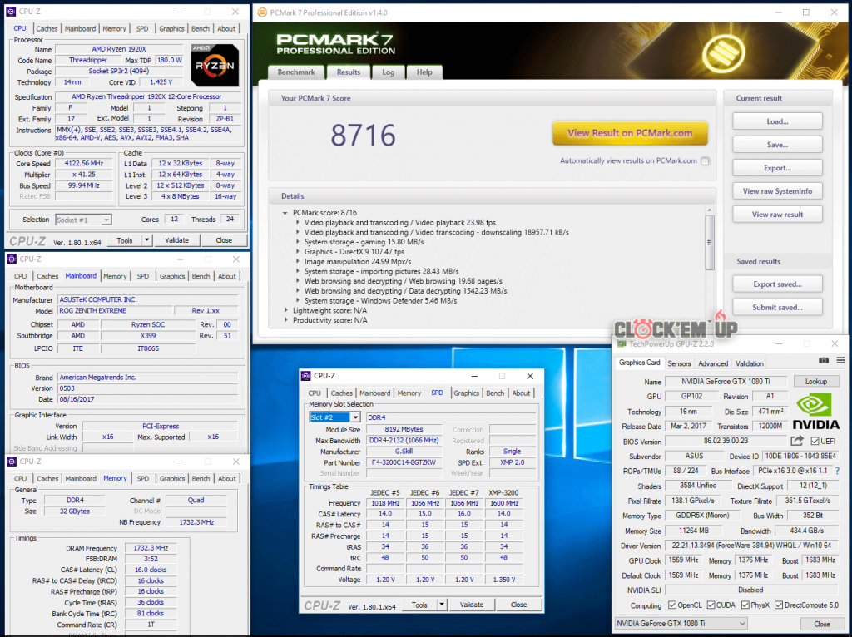Click the Lookup button in GPU-Z
This screenshot has width=852, height=637.
815,381
